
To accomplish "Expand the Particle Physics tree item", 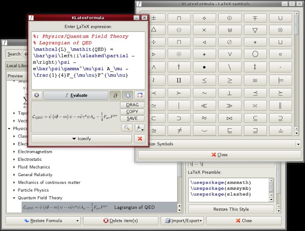I will [14, 190].
